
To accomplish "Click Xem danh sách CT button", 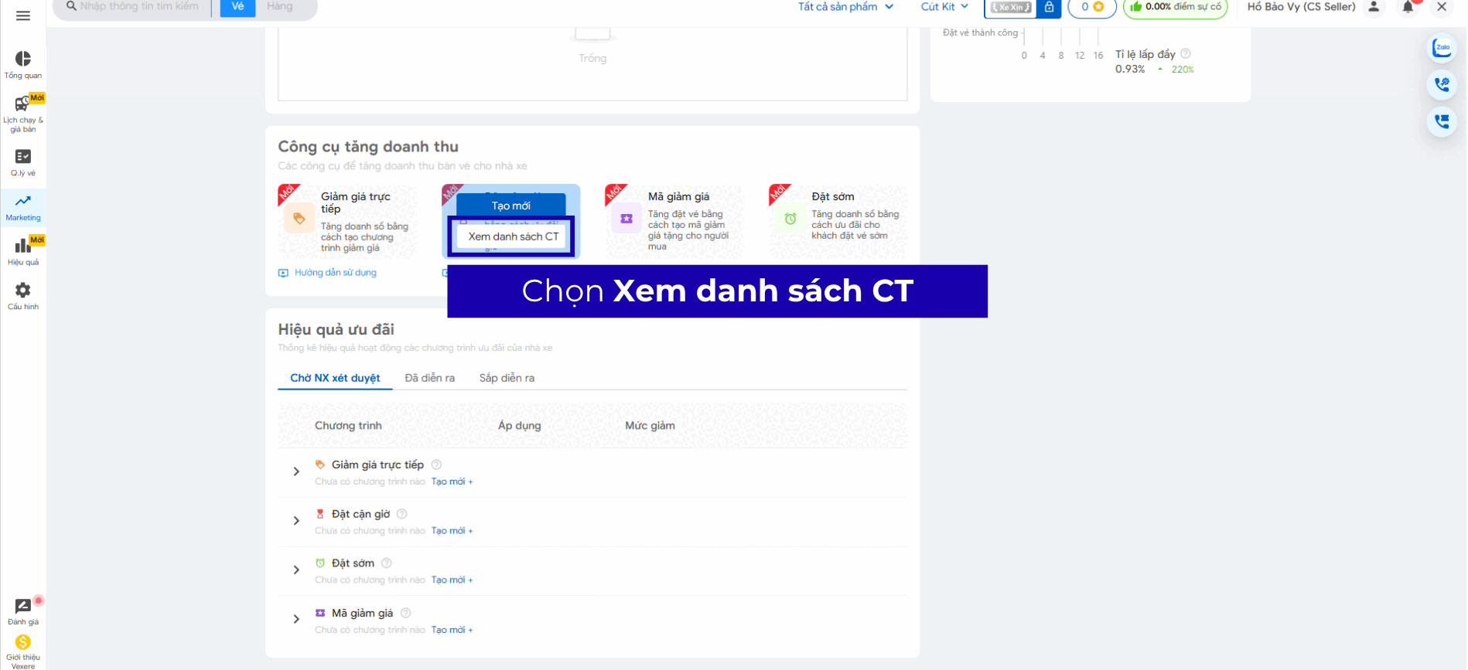I will coord(513,236).
